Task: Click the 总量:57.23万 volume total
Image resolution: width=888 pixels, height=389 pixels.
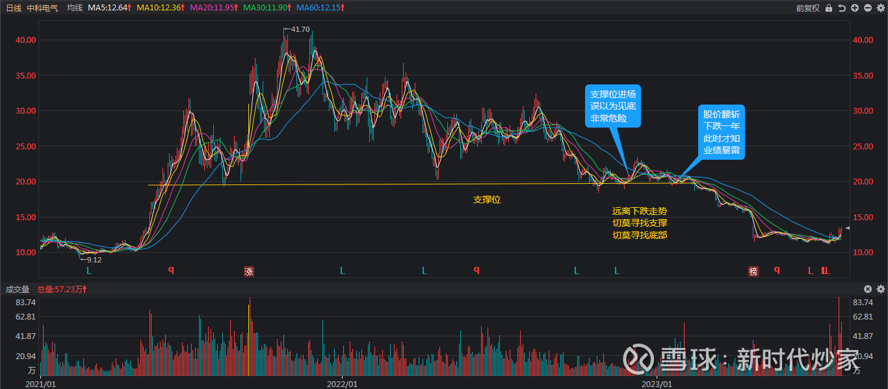Action: (62, 289)
